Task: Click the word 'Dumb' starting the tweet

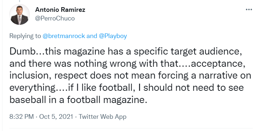Action: (x=22, y=52)
